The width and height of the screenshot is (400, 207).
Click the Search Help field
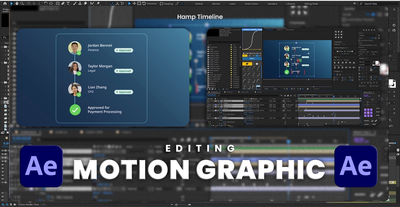pos(379,4)
